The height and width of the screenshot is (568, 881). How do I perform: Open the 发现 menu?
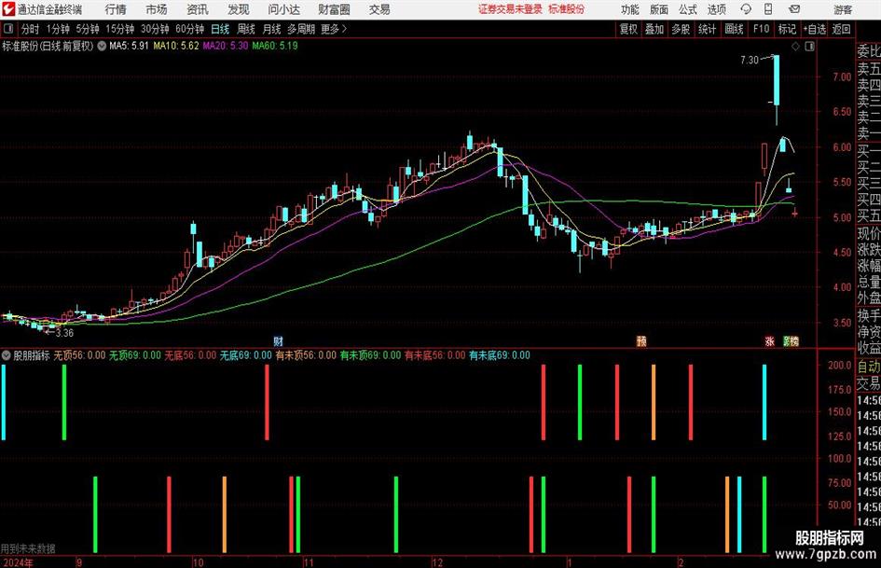coord(239,9)
